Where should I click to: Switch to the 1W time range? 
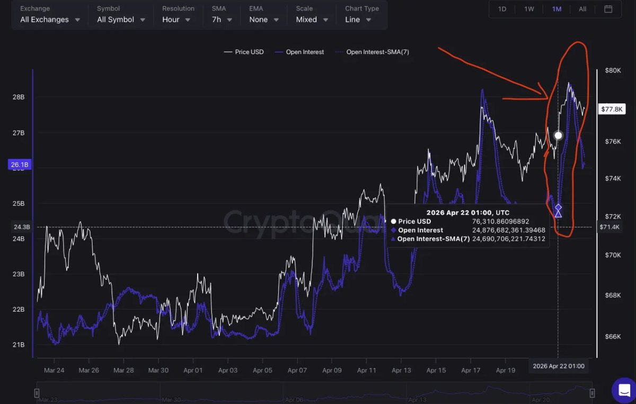528,8
